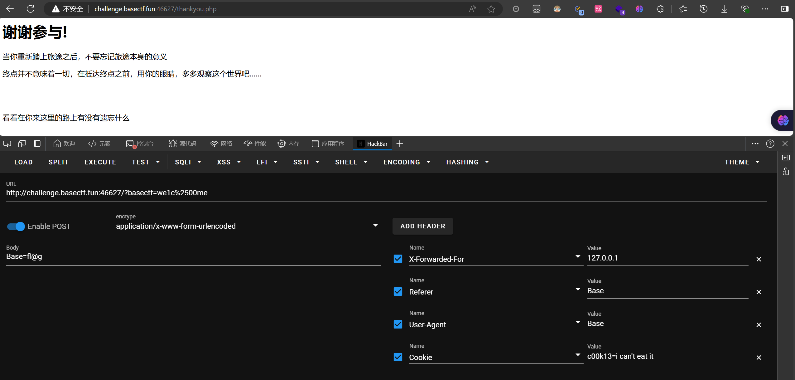
Task: Open the TEST menu button
Action: click(x=146, y=162)
